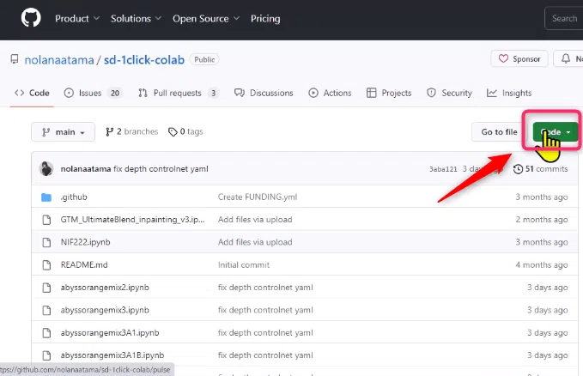Open the README.md file
The width and height of the screenshot is (583, 376).
pyautogui.click(x=84, y=265)
